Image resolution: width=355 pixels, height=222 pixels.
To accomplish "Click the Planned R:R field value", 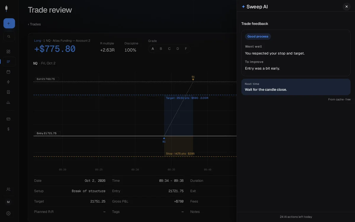I will [x=104, y=212].
